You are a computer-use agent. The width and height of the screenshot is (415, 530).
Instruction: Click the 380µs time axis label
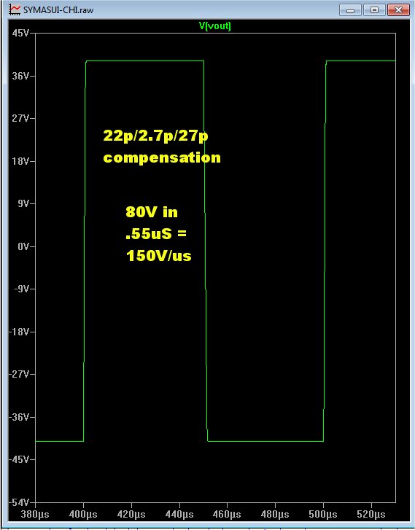[35, 515]
